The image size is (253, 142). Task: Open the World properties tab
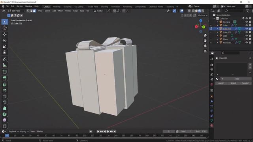212,84
